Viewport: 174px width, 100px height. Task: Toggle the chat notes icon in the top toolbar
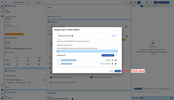click(x=139, y=2)
